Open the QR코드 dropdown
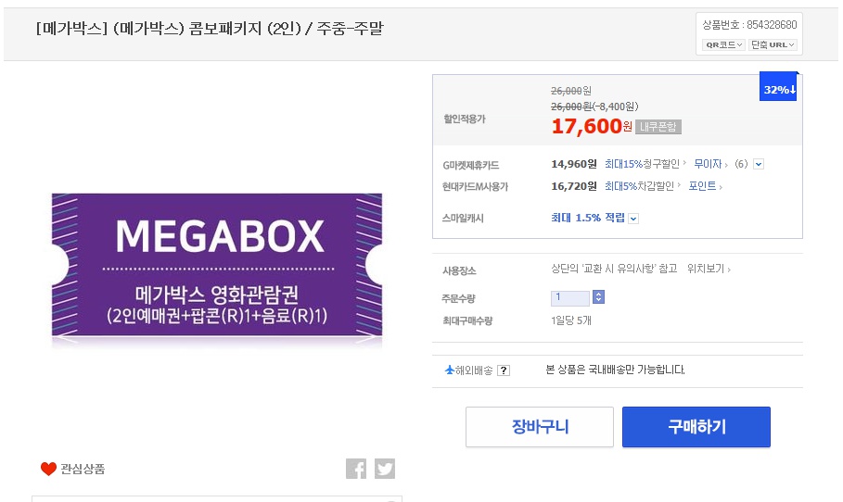Image resolution: width=843 pixels, height=502 pixels. pyautogui.click(x=724, y=44)
